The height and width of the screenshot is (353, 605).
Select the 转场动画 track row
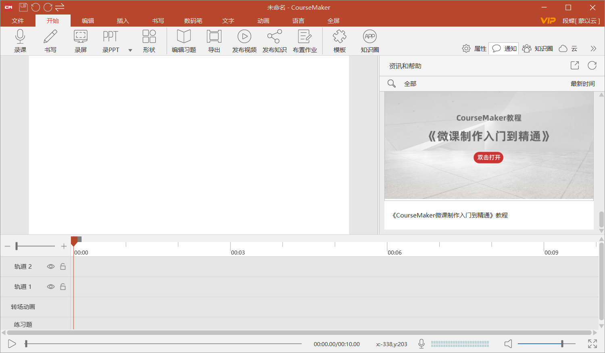299,307
